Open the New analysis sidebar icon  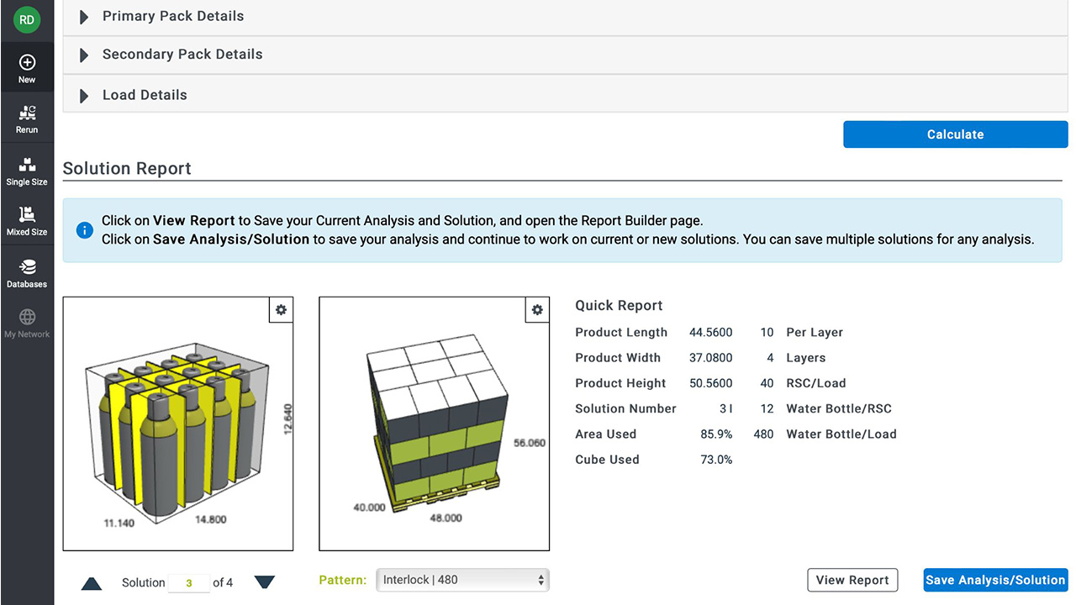[27, 68]
